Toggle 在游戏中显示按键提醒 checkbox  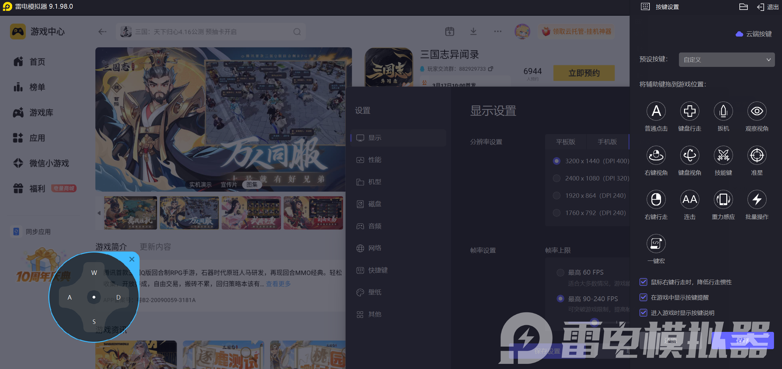(643, 297)
